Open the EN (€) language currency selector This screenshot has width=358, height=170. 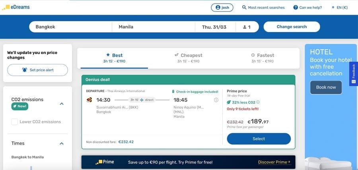(x=340, y=8)
